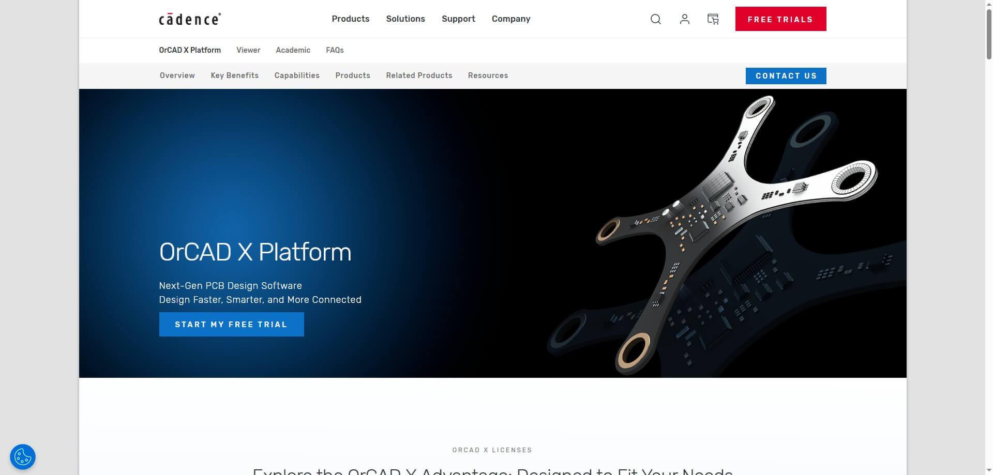Open the shopping cart icon
Screen dimensions: 993x475
(x=713, y=19)
